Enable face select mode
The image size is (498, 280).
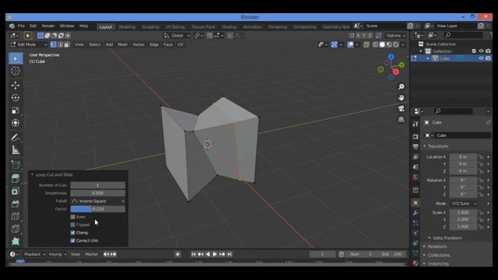tap(67, 45)
